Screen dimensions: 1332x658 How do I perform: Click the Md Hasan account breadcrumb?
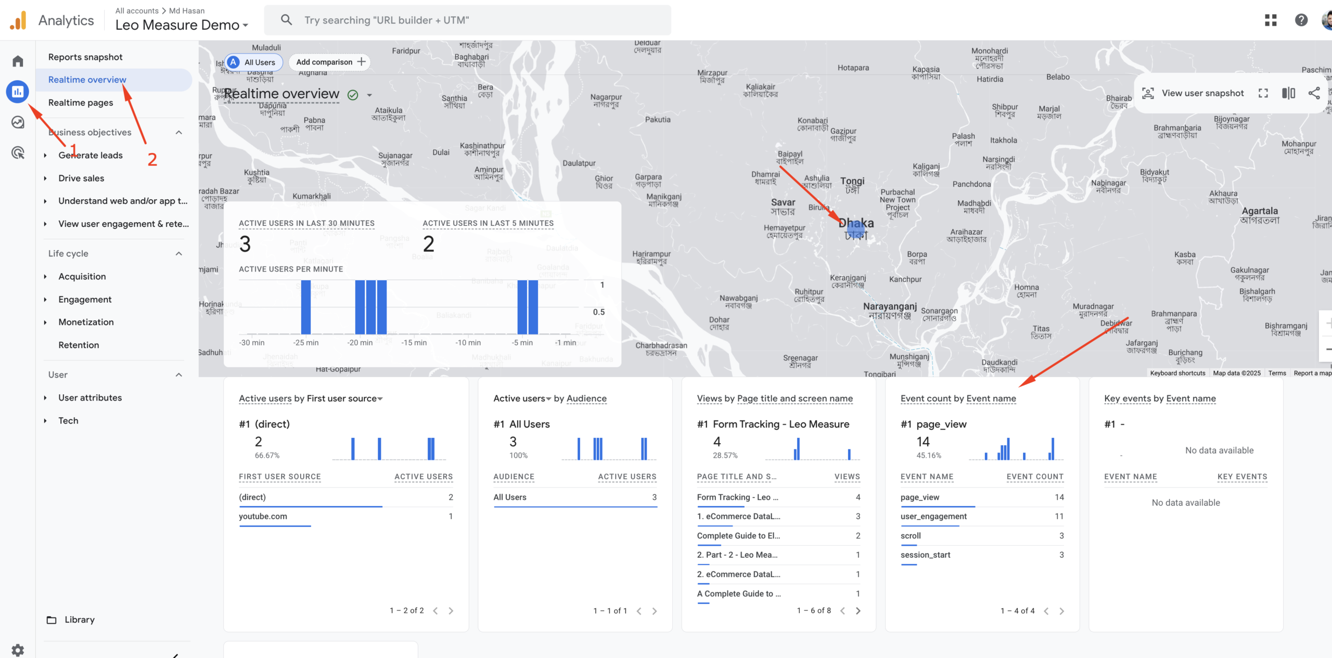[x=187, y=11]
